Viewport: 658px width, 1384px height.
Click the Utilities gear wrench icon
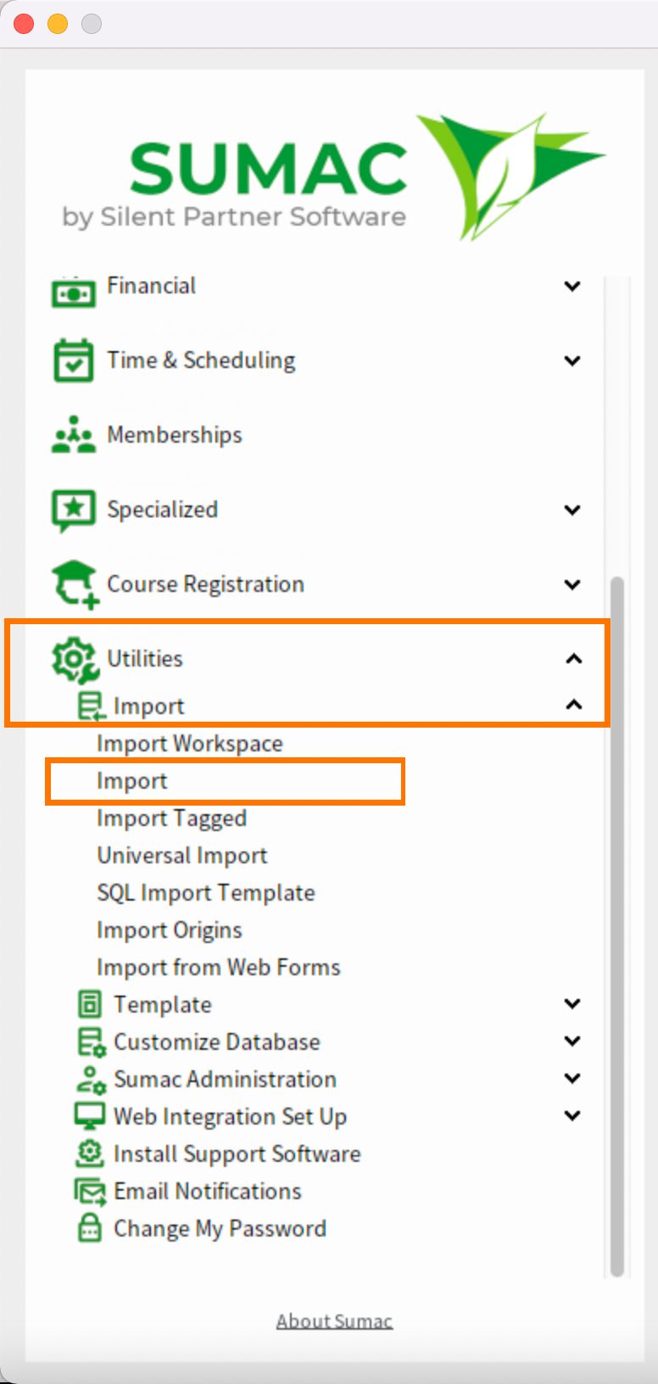[x=74, y=660]
